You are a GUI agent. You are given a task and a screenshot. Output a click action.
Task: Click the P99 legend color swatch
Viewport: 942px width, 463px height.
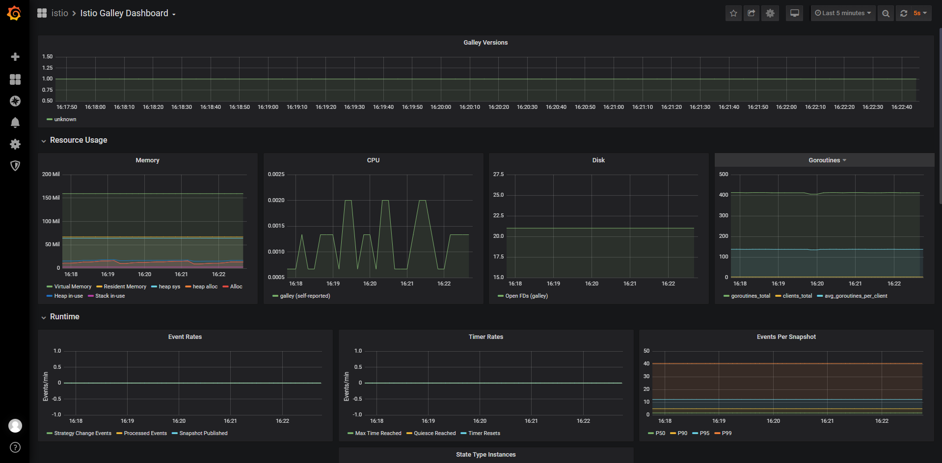(717, 433)
